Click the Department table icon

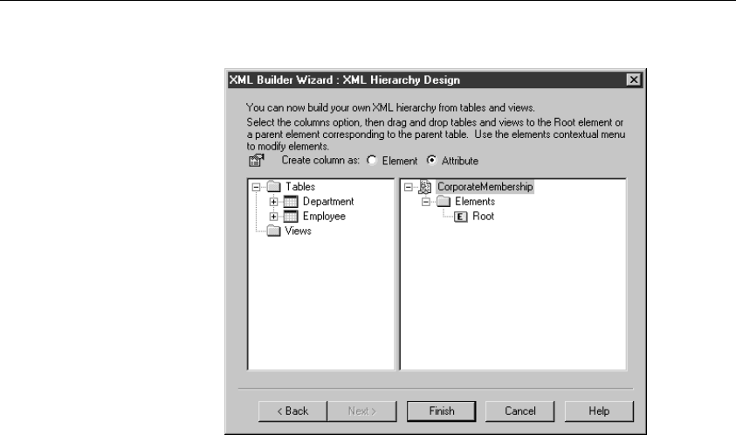[x=291, y=202]
